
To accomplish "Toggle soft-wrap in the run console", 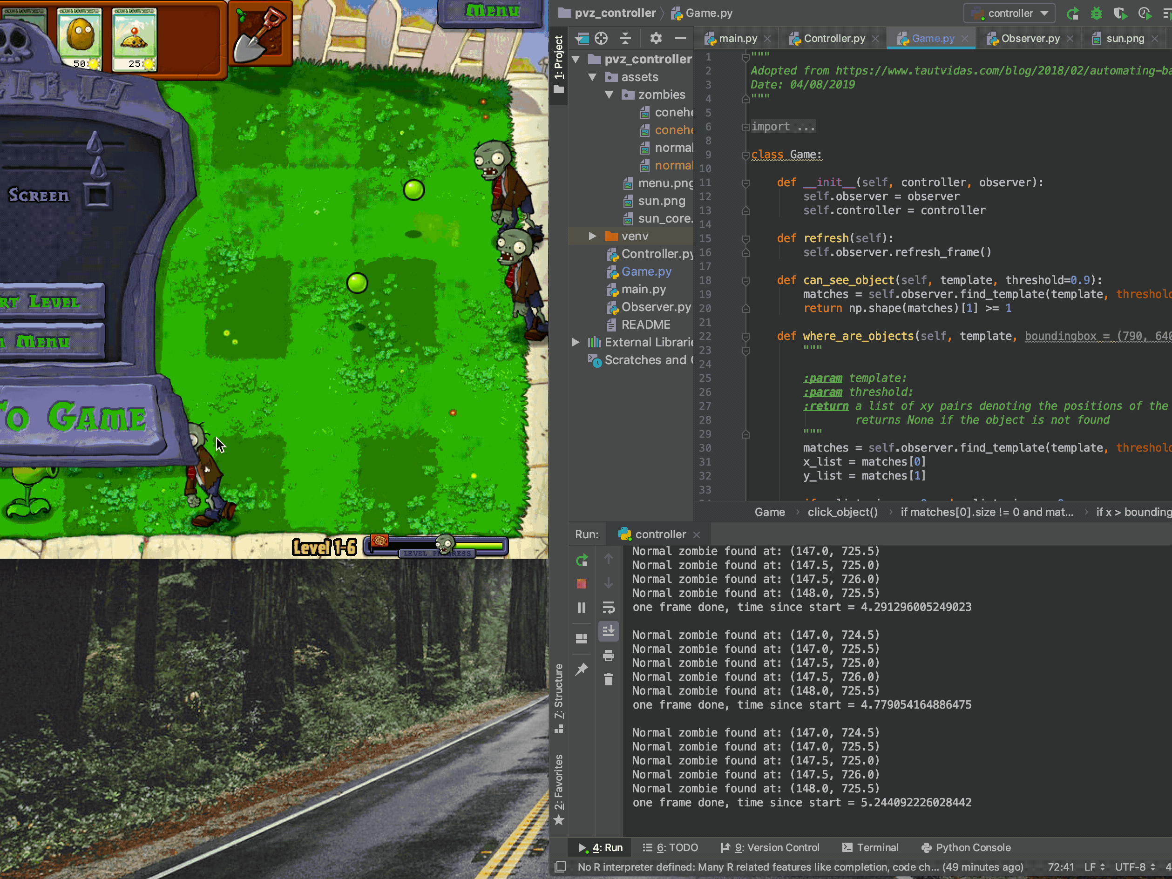I will click(608, 608).
